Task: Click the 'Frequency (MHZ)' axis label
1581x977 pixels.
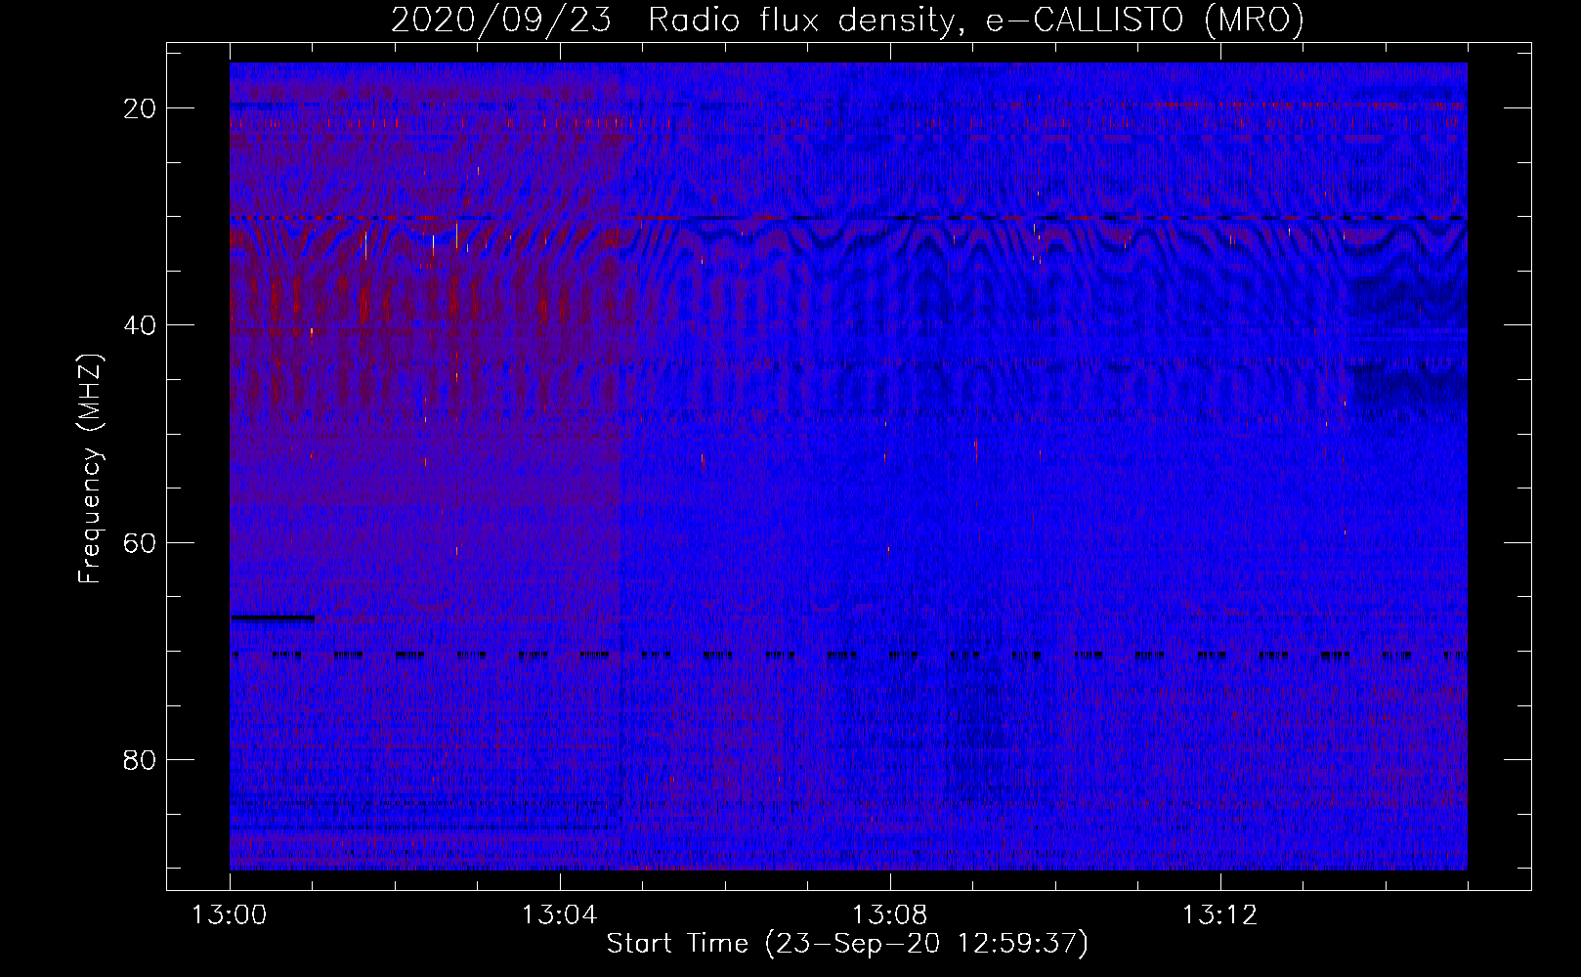Action: click(x=90, y=468)
